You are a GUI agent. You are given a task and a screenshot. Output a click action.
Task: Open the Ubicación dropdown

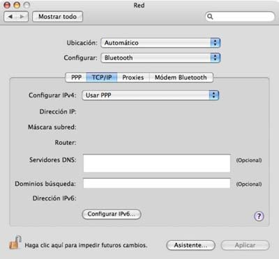tap(160, 43)
